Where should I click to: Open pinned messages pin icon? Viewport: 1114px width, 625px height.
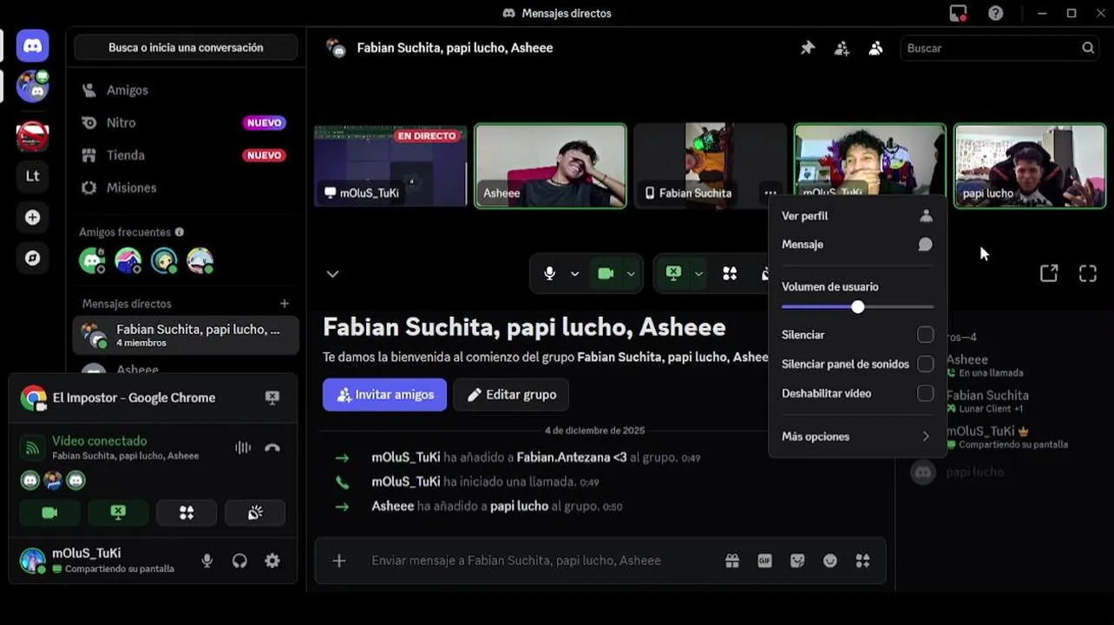click(807, 49)
